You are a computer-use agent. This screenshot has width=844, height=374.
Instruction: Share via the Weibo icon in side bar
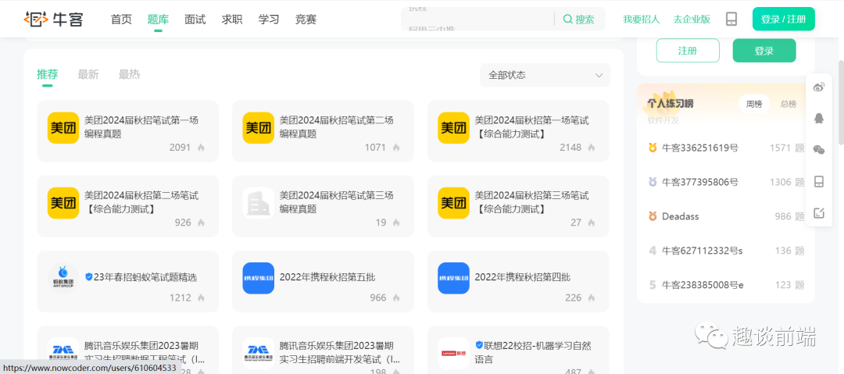(819, 87)
